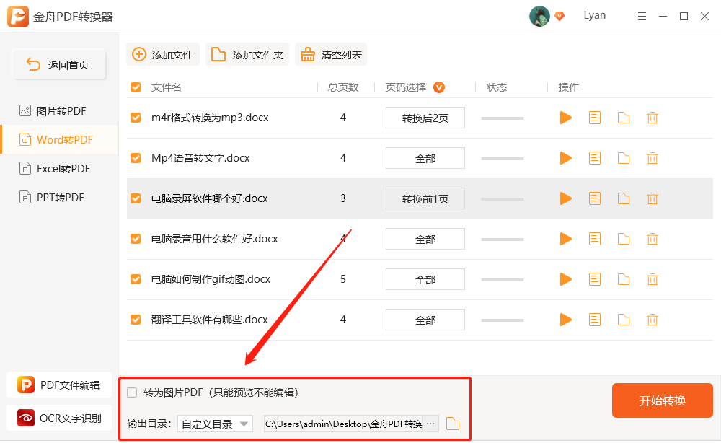This screenshot has height=443, width=721.
Task: Click 开始转换 button
Action: (662, 400)
